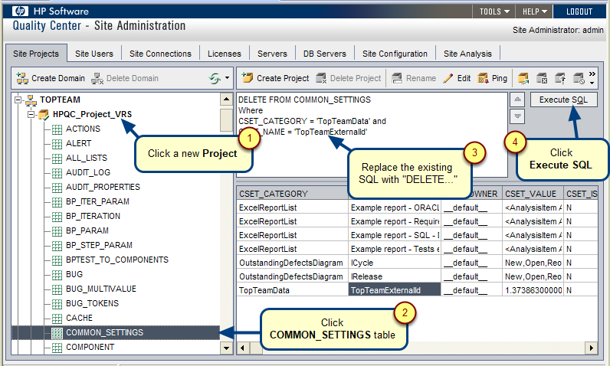
Task: Click the Edit pencil icon
Action: (448, 78)
